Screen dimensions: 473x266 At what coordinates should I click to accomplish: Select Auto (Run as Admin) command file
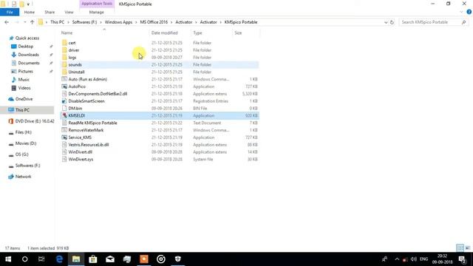point(87,79)
